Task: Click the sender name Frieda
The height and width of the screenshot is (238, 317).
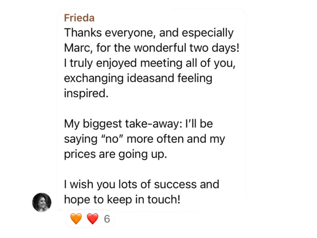Action: pyautogui.click(x=79, y=18)
